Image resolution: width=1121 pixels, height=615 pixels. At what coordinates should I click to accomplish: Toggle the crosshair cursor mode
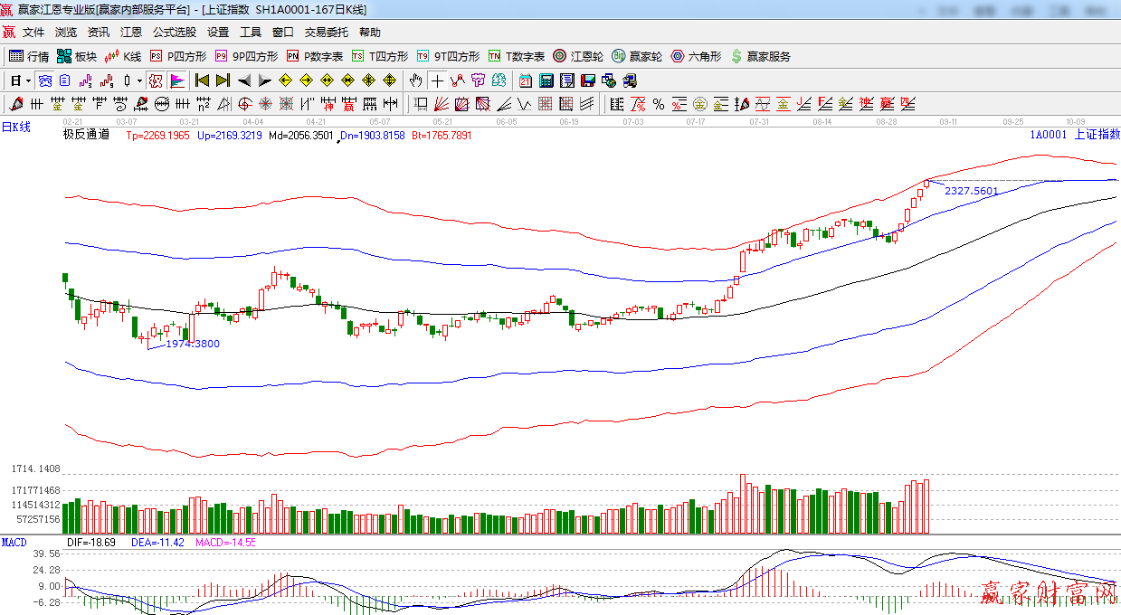coord(438,80)
